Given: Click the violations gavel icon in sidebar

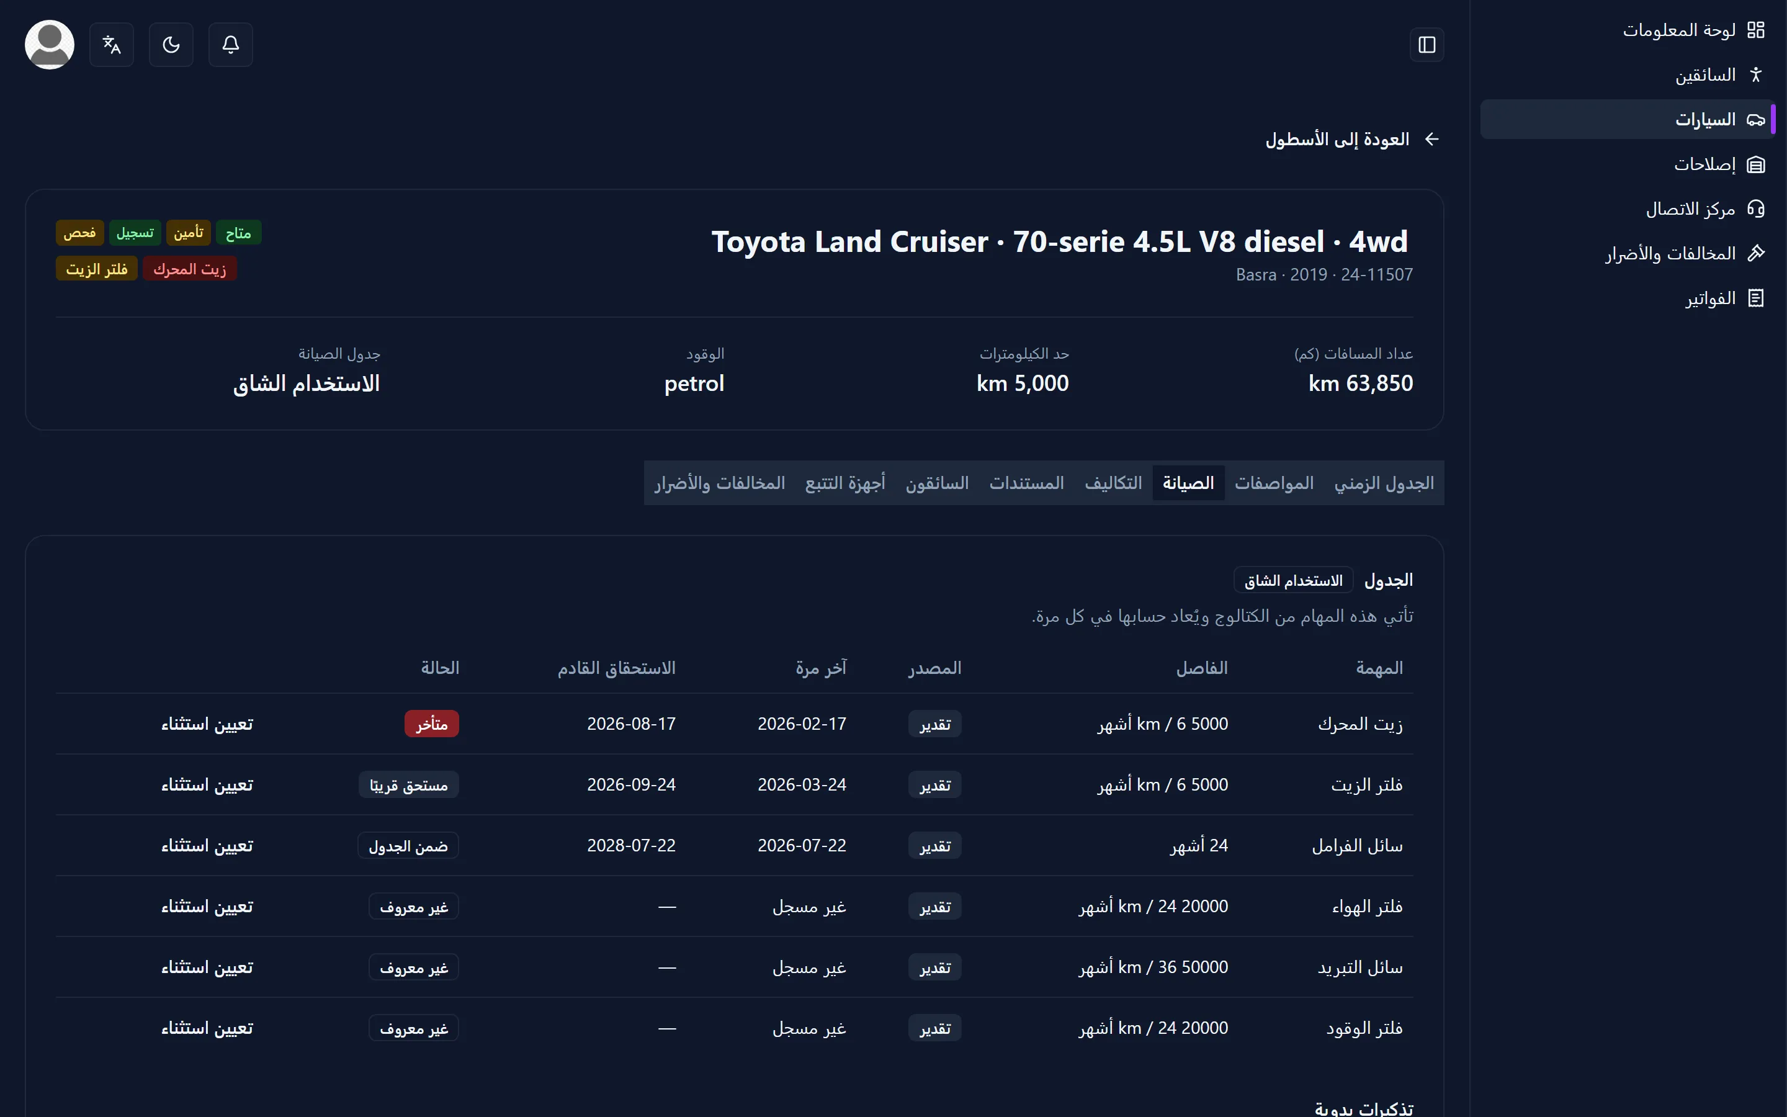Looking at the screenshot, I should click(1755, 253).
